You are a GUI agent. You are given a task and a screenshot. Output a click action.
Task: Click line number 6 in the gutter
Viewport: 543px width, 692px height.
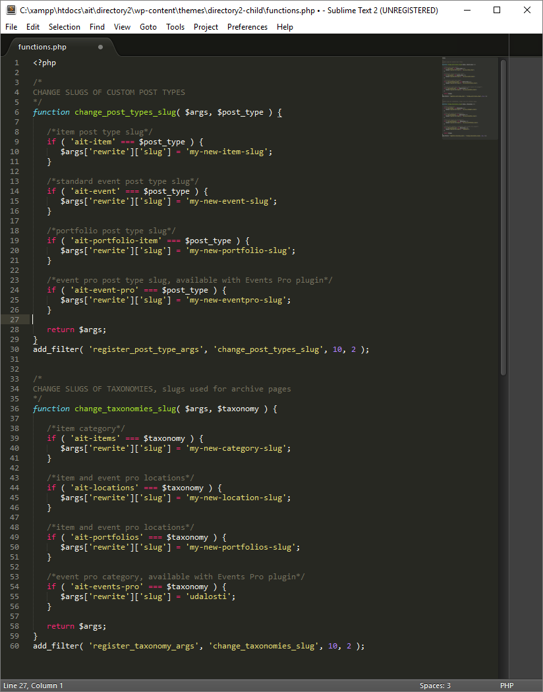tap(16, 112)
